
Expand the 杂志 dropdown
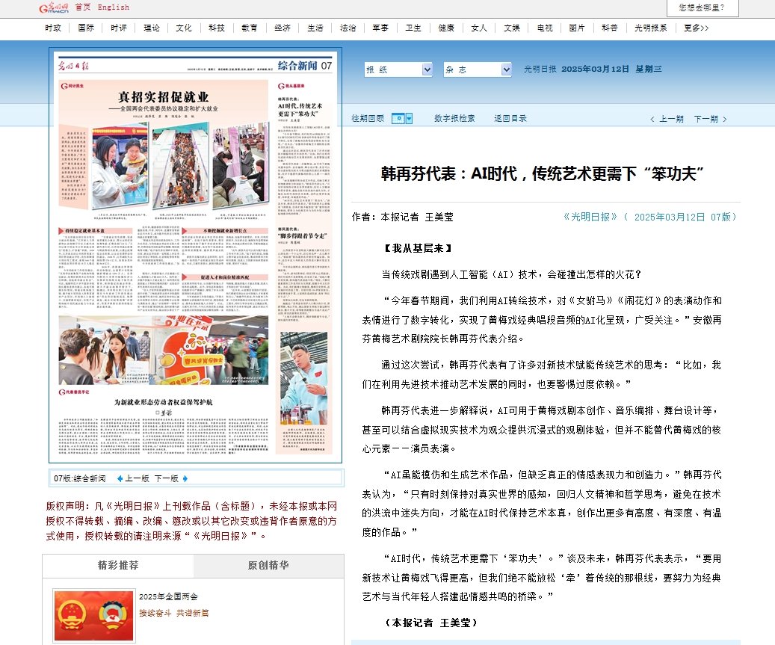[477, 70]
